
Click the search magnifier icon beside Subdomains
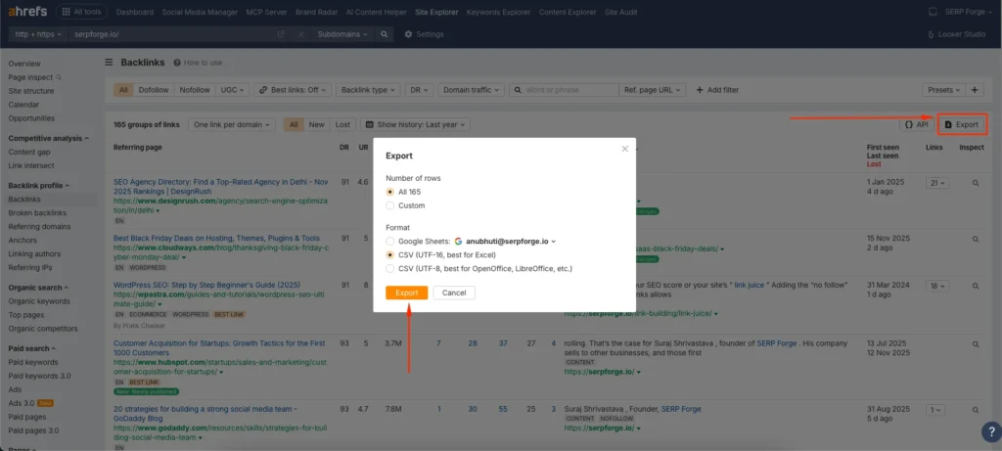pyautogui.click(x=384, y=34)
